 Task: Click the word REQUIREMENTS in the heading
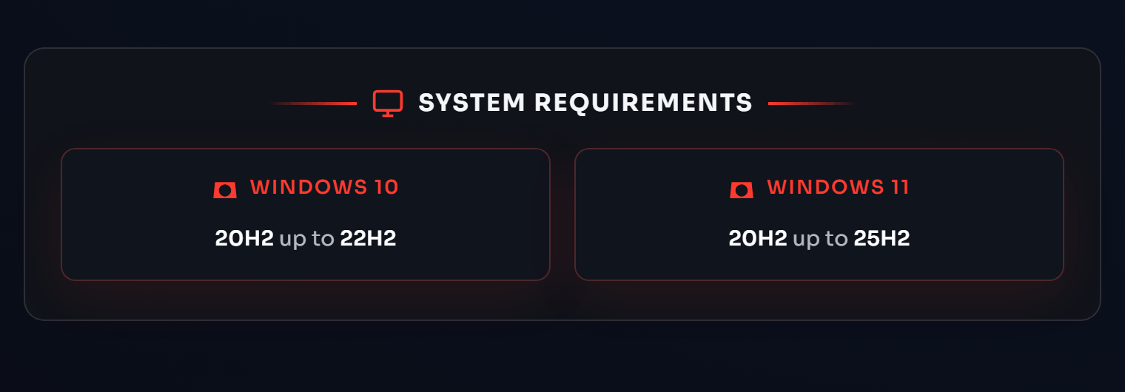coord(643,103)
